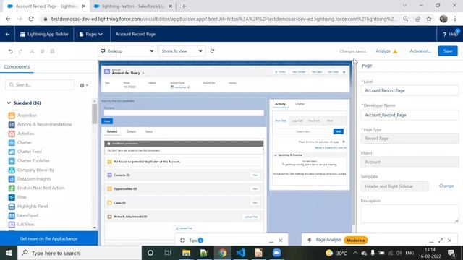Collapse the Standard (36) section
This screenshot has height=260, width=463.
(9, 103)
